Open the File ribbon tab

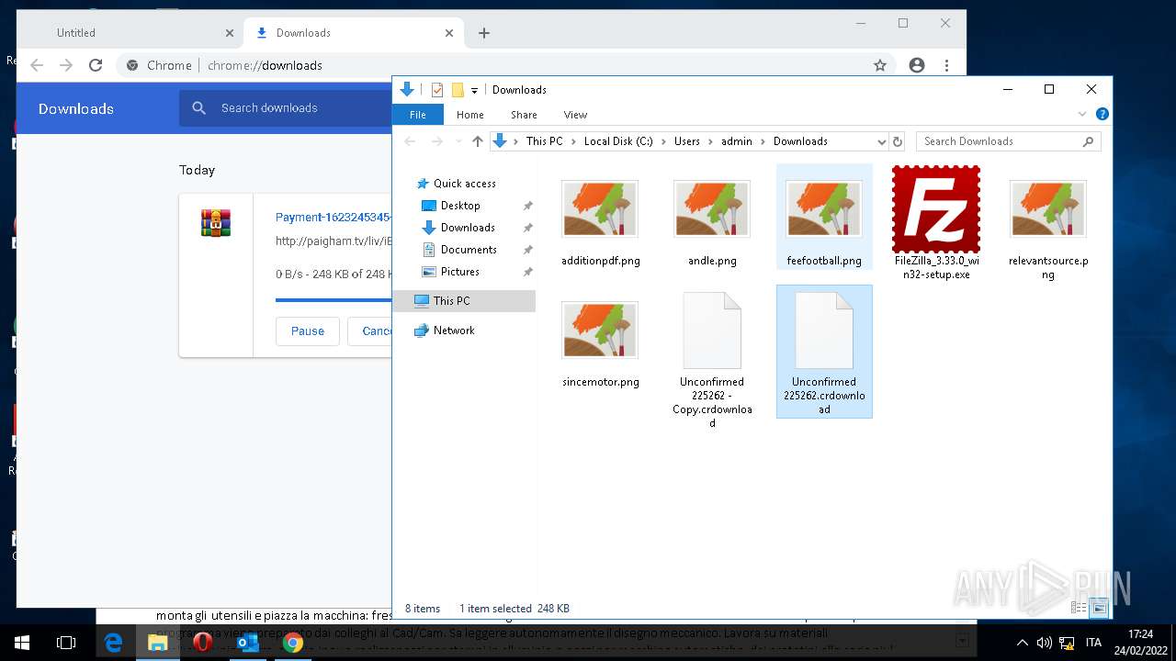418,115
